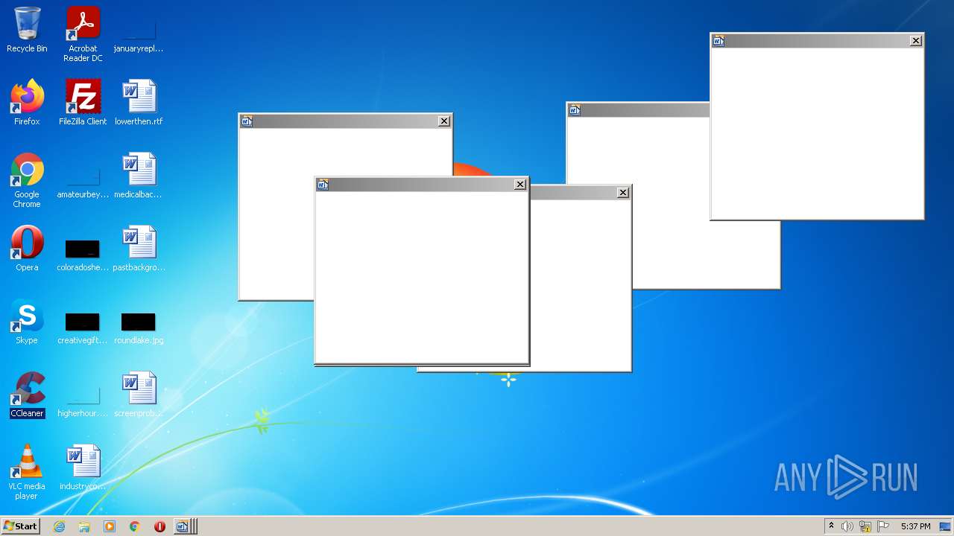Open the volume speaker tray icon
The height and width of the screenshot is (536, 954).
coord(847,526)
